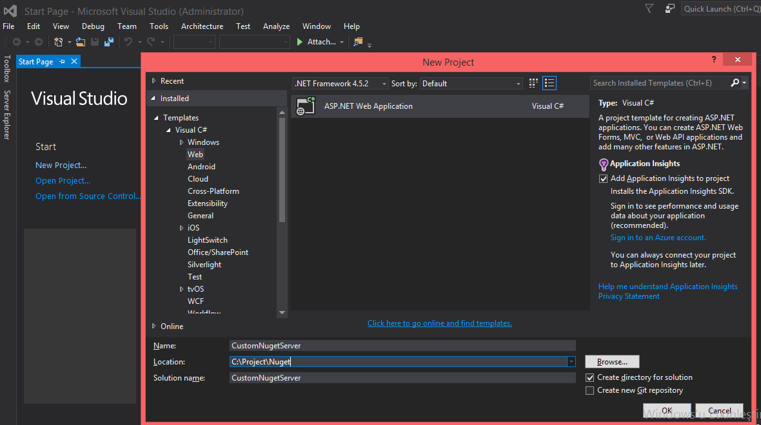The height and width of the screenshot is (425, 761).
Task: Click the help question mark in the dialog
Action: tap(713, 59)
